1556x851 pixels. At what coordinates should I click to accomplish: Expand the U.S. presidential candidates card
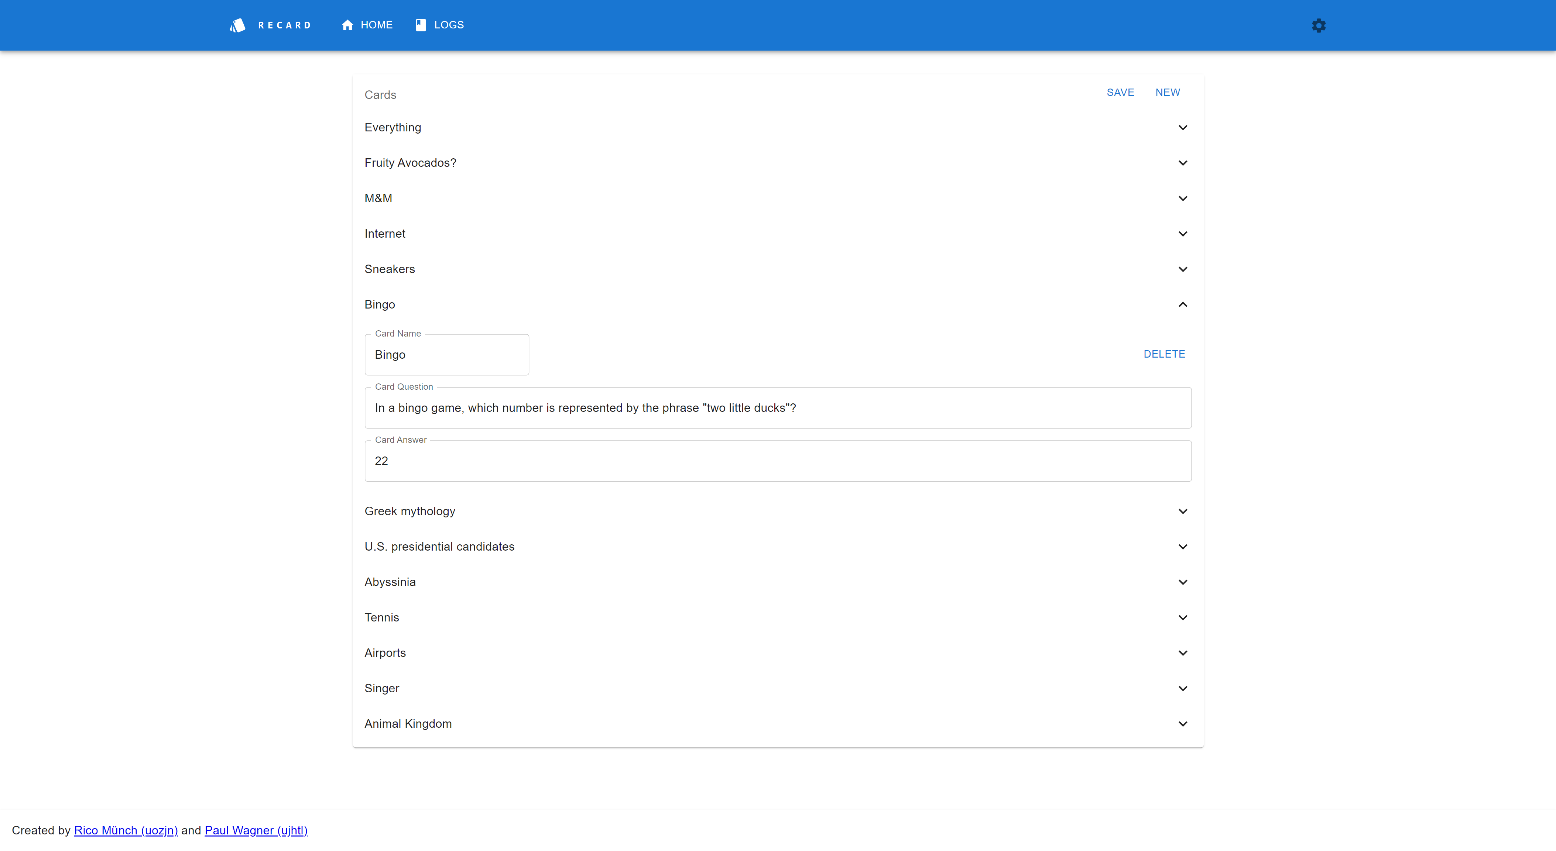click(1183, 546)
